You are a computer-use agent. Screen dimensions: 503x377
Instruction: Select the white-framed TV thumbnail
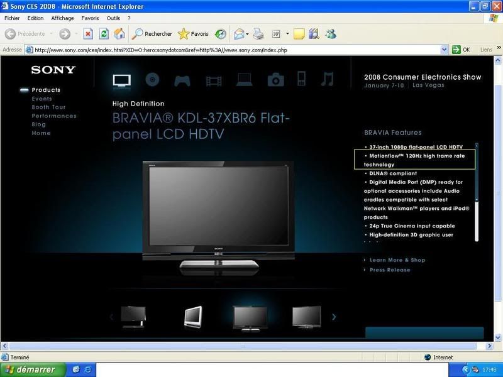click(193, 317)
